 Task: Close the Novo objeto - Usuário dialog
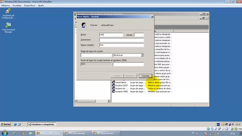(x=152, y=17)
